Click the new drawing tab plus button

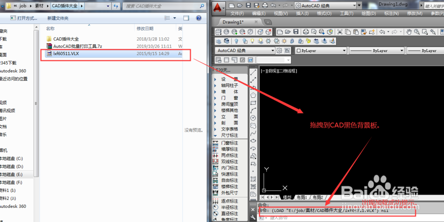[268, 22]
